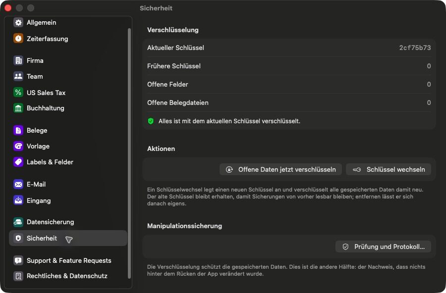
Task: Open Rechtliches & Datenschutz page
Action: [68, 276]
